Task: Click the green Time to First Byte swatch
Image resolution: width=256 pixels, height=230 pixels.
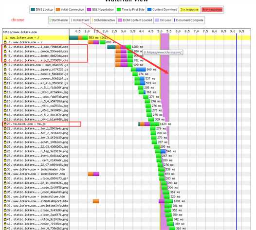Action: click(119, 9)
